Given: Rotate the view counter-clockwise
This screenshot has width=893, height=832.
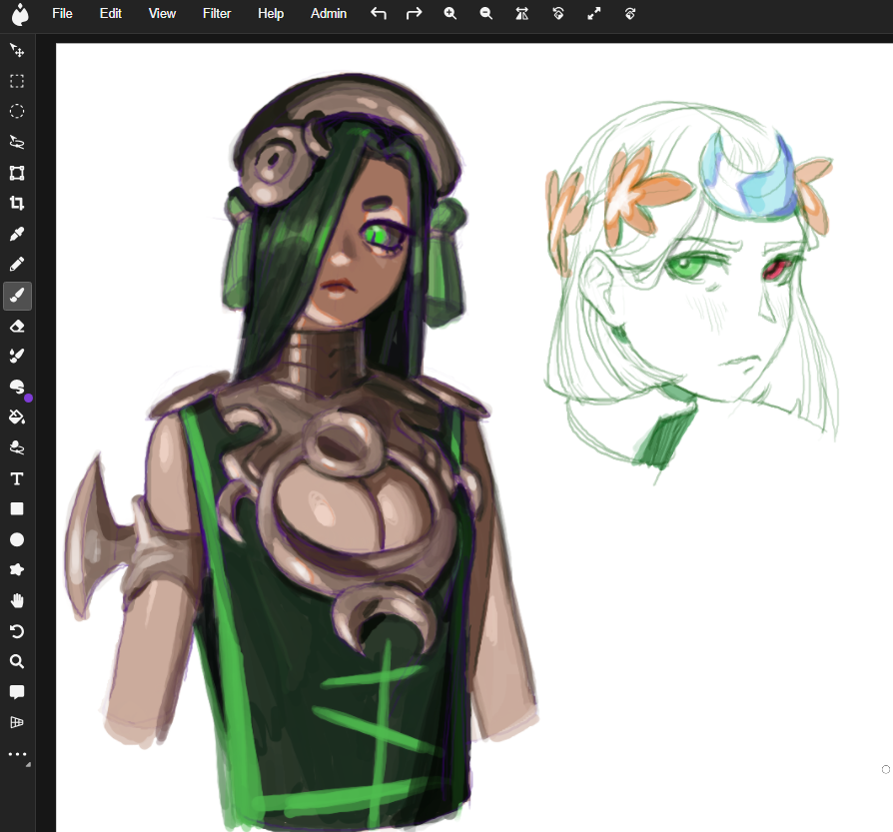Looking at the screenshot, I should pyautogui.click(x=558, y=14).
